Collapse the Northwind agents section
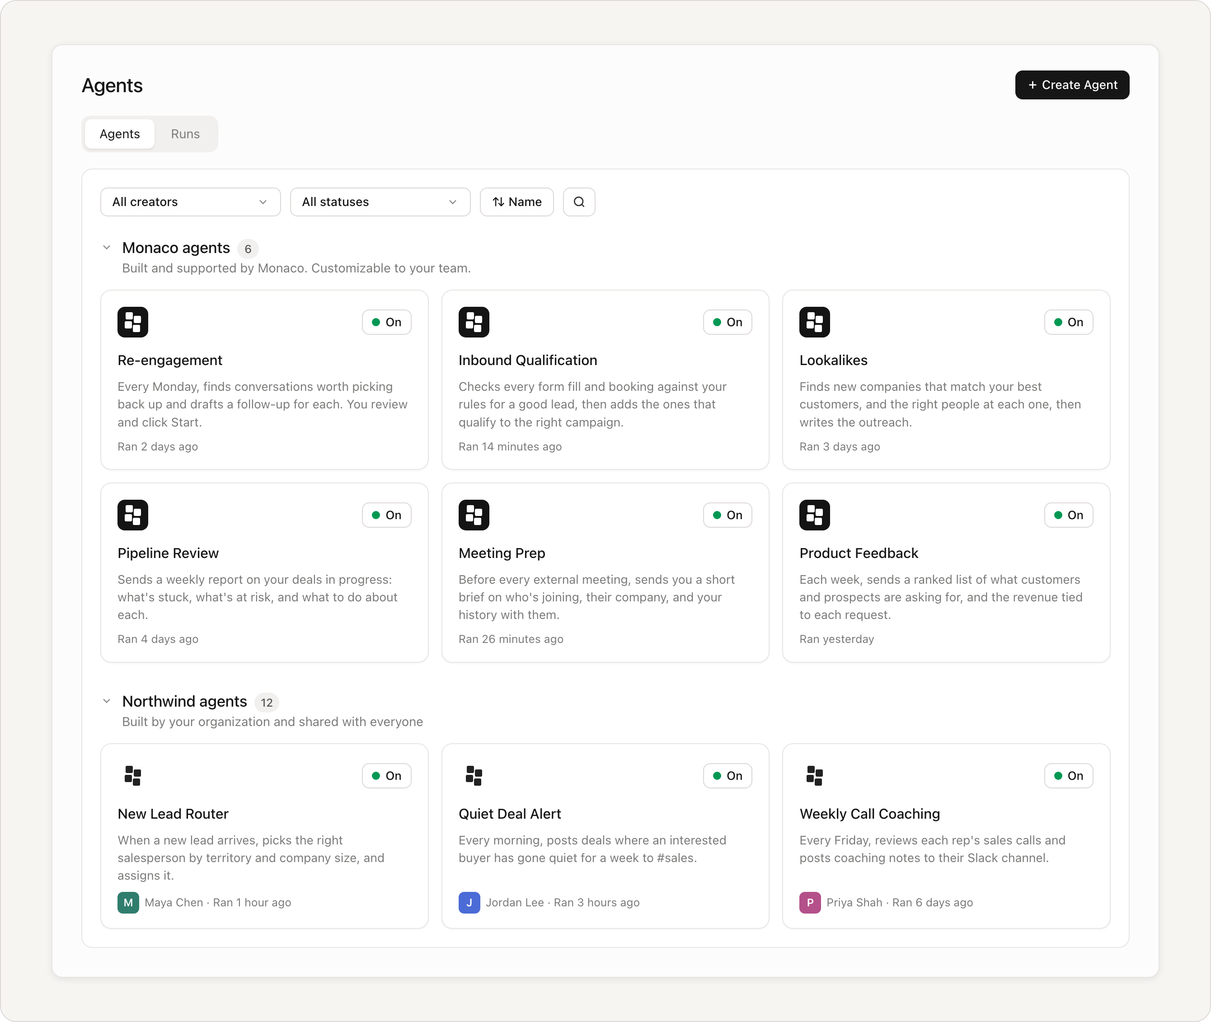Screen dimensions: 1211x1022 (x=107, y=702)
